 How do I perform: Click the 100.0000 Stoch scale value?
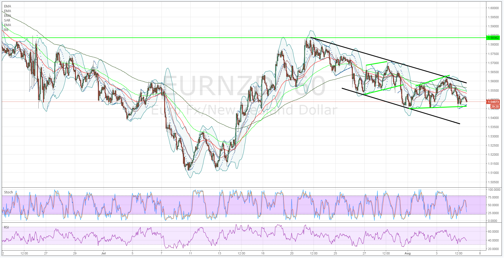coord(494,190)
